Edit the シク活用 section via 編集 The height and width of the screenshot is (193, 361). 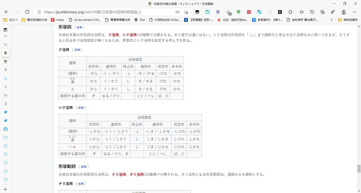[81, 108]
